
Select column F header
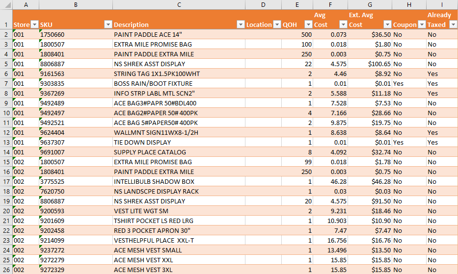tap(330, 5)
